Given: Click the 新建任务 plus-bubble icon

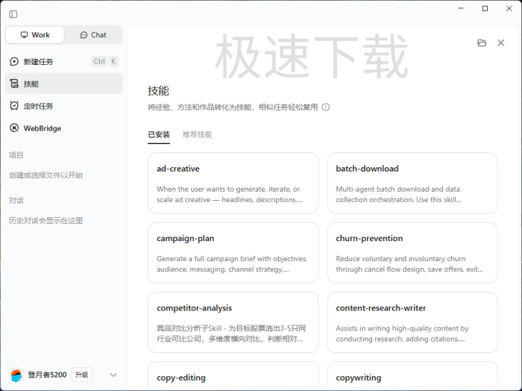Looking at the screenshot, I should coord(14,61).
